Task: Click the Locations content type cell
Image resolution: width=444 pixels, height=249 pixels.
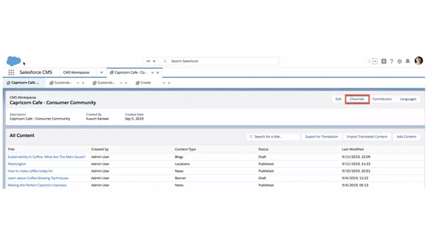Action: point(182,164)
